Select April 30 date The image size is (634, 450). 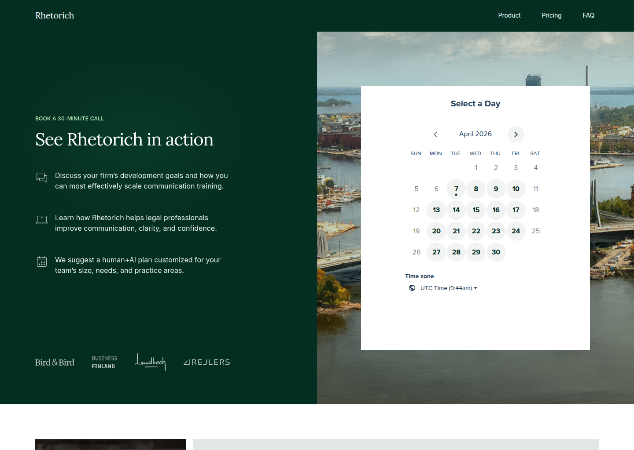[496, 252]
